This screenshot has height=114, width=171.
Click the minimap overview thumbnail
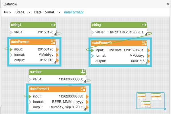point(150,101)
